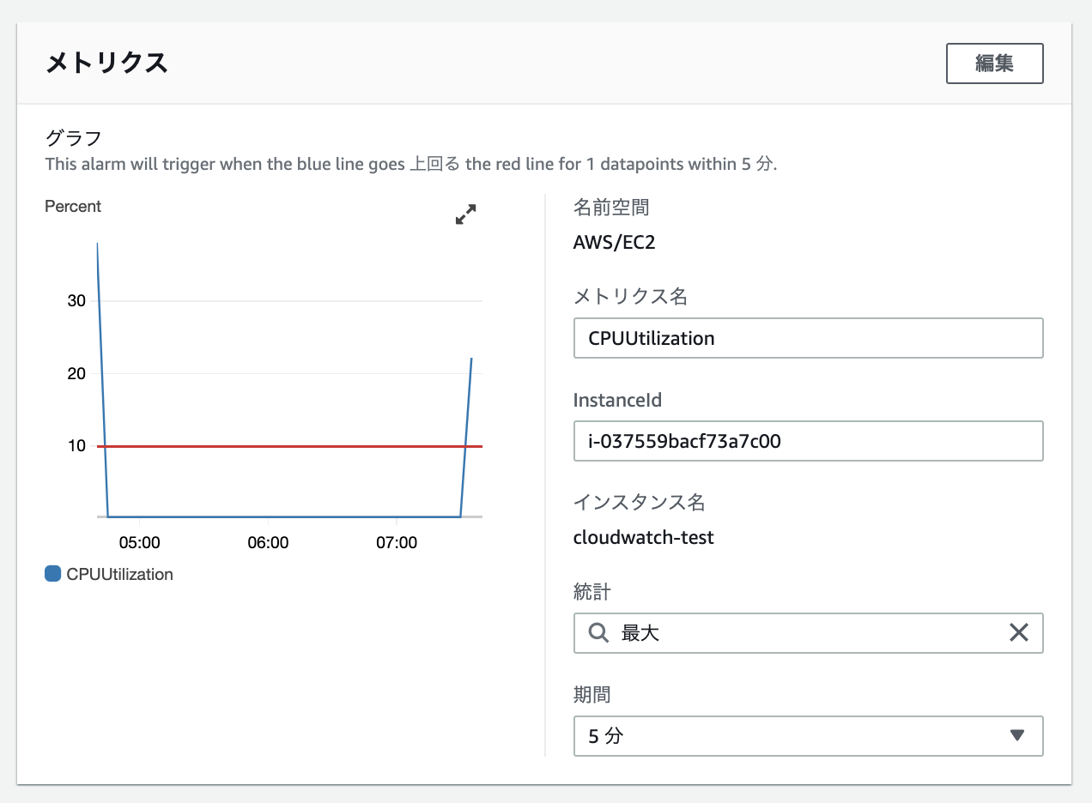Viewport: 1092px width, 803px height.
Task: Click the red threshold line at 10
Action: coord(290,446)
